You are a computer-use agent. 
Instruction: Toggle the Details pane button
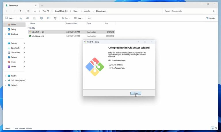coord(210,18)
